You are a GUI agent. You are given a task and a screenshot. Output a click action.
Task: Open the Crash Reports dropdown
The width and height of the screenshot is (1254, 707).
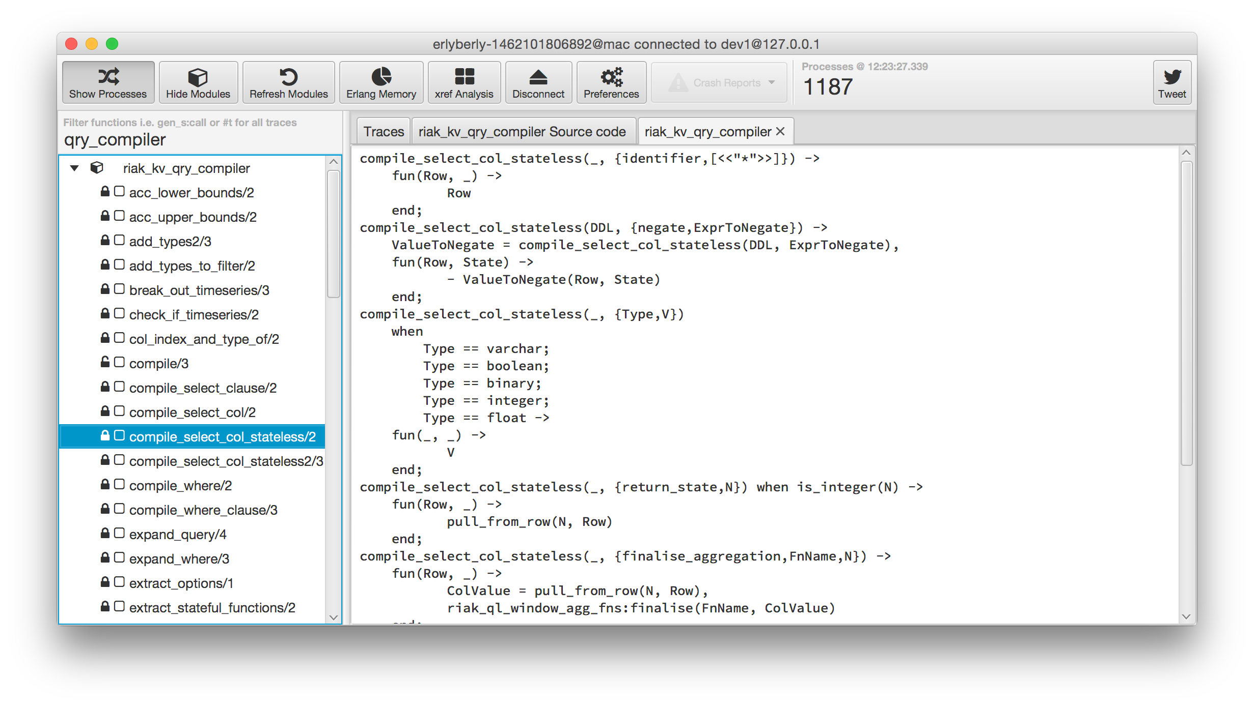point(719,82)
